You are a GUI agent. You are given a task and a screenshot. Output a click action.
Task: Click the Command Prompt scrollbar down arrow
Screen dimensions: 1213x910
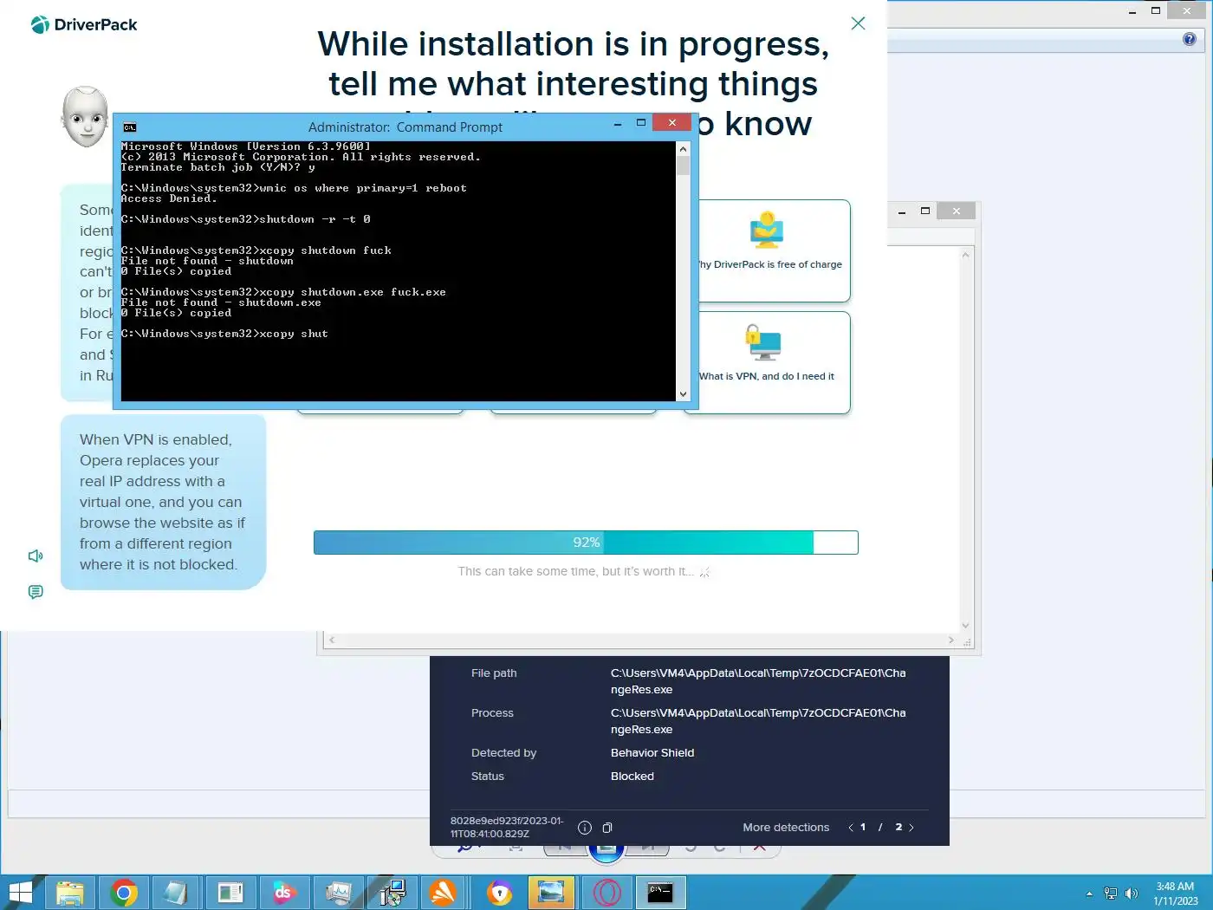pyautogui.click(x=683, y=394)
